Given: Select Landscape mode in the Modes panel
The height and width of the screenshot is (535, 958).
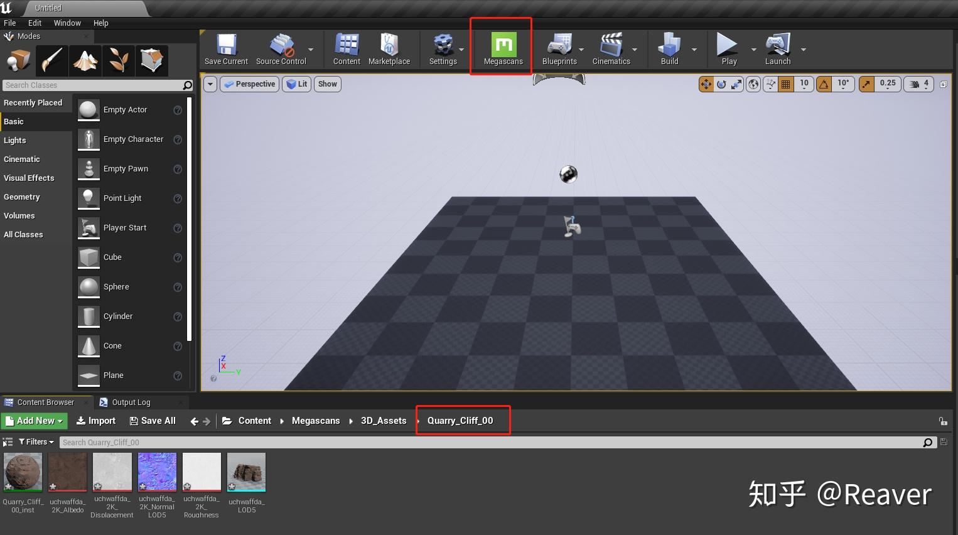Looking at the screenshot, I should pos(85,60).
